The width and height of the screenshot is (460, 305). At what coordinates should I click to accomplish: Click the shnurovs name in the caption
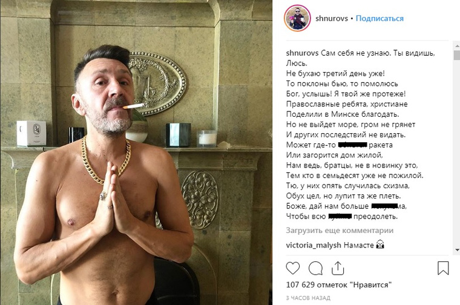pos(302,53)
